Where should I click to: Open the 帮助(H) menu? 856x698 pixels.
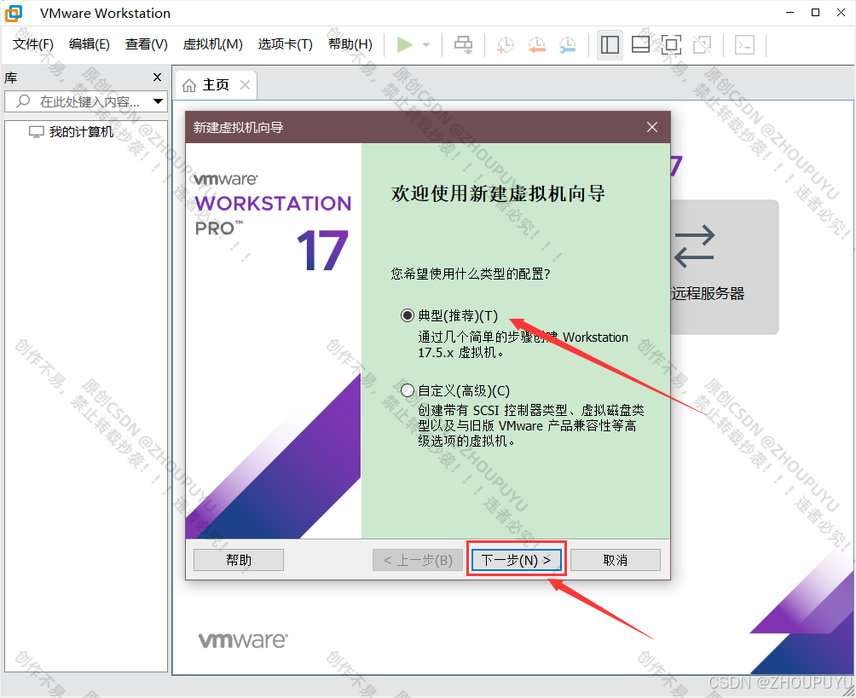(350, 44)
